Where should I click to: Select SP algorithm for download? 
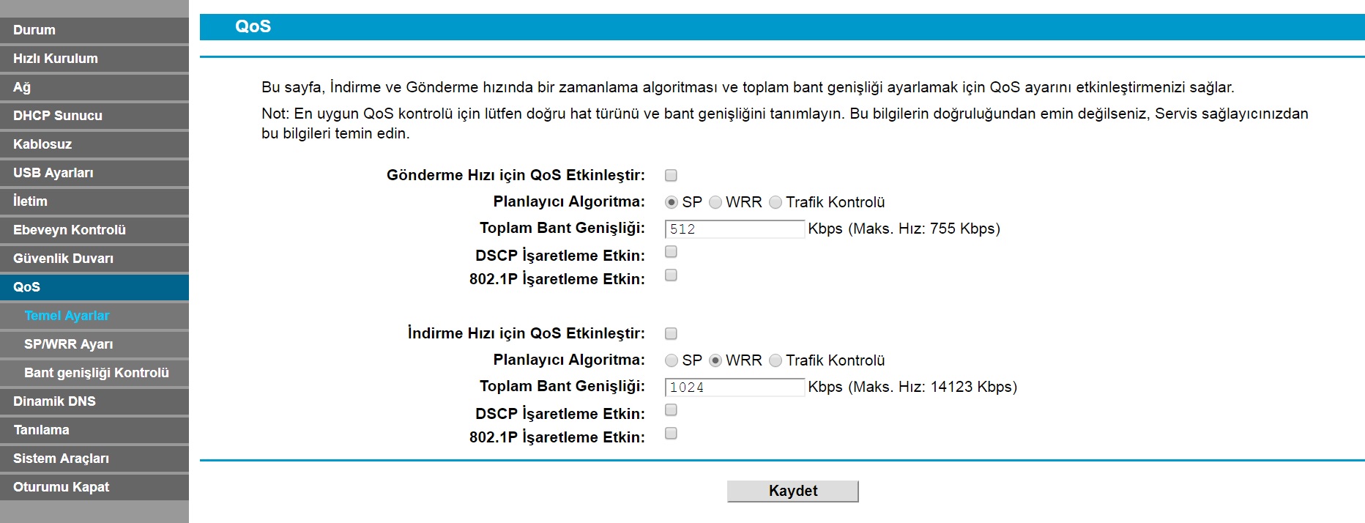coord(672,360)
